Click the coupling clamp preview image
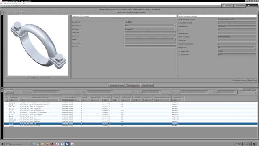259x146 pixels. point(38,45)
